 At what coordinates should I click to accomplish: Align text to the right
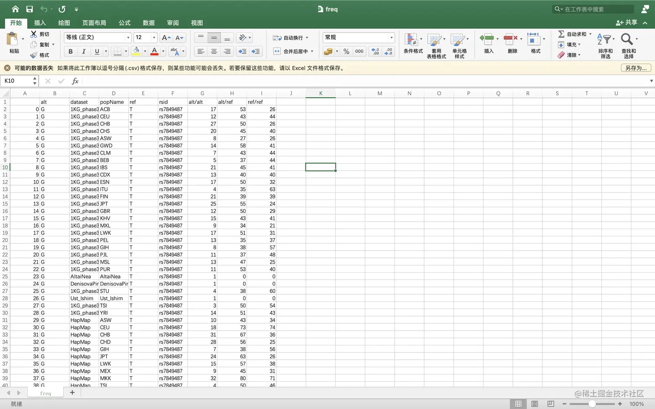(x=227, y=52)
